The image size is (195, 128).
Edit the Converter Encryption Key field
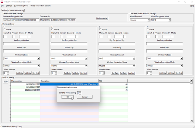[21, 20]
